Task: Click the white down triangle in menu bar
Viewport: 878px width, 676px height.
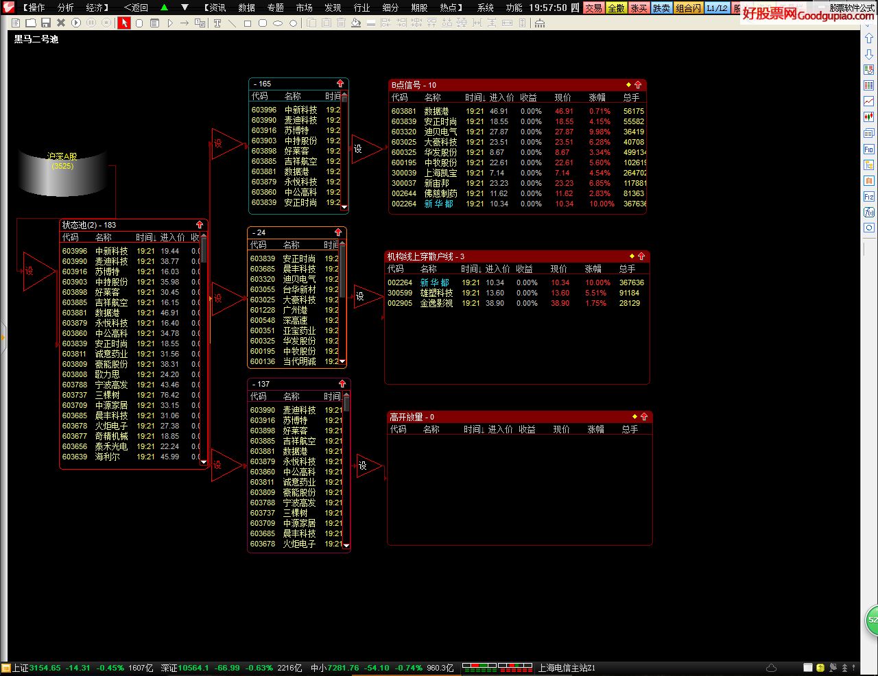Action: coord(185,8)
